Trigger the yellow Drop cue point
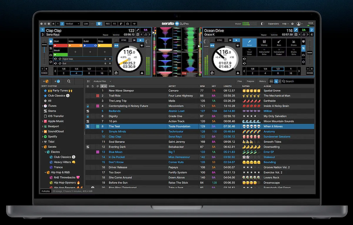The height and width of the screenshot is (225, 353). click(x=105, y=46)
